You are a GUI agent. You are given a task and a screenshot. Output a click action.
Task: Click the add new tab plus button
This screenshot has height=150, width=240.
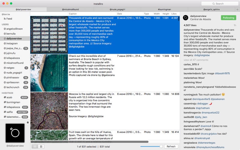click(237, 10)
